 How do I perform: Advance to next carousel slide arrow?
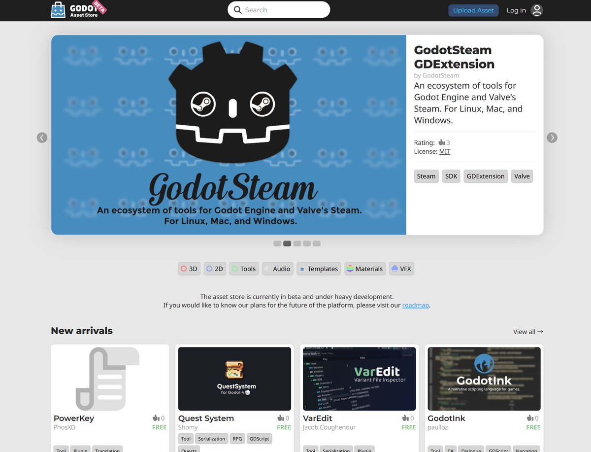click(x=552, y=138)
